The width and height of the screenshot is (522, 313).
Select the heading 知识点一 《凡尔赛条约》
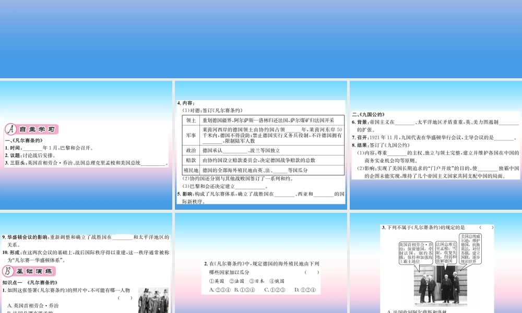(x=30, y=283)
